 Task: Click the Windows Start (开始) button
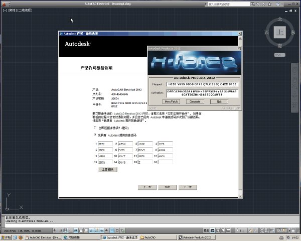(6, 237)
